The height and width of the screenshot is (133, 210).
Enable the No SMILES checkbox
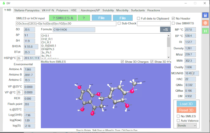(178, 116)
